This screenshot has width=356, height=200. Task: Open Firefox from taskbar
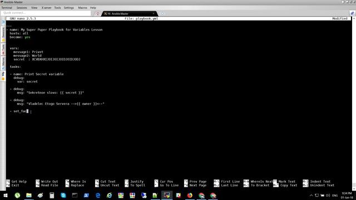(190, 196)
